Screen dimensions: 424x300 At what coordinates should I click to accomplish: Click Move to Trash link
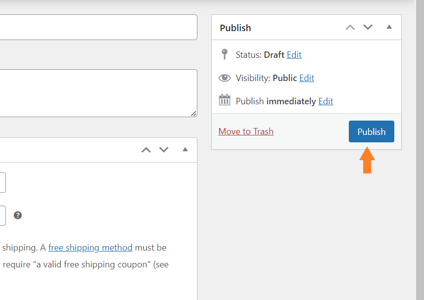246,131
